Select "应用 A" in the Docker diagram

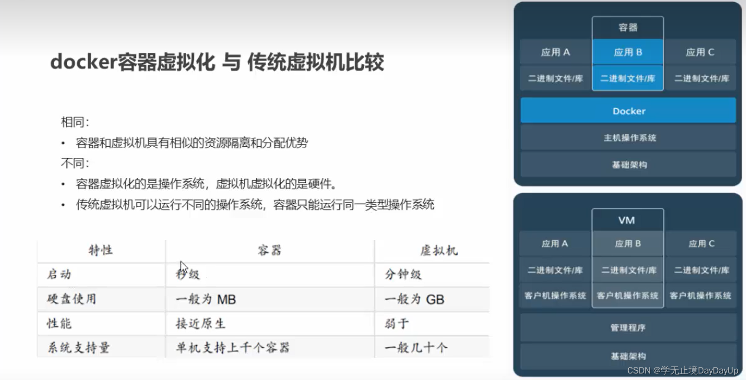pos(556,52)
